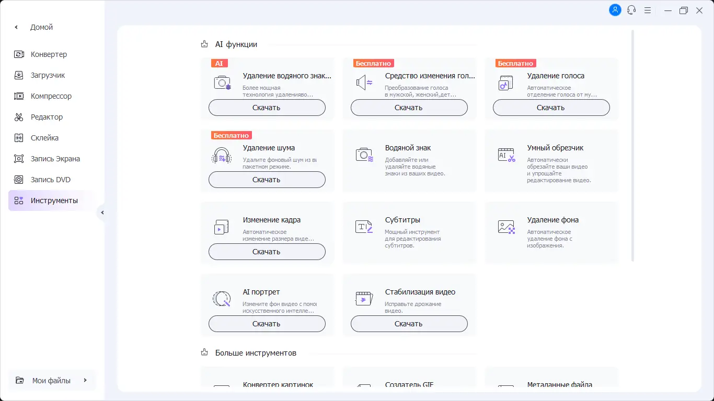Click the Voice Changer speaker icon
The height and width of the screenshot is (401, 714).
pos(364,82)
